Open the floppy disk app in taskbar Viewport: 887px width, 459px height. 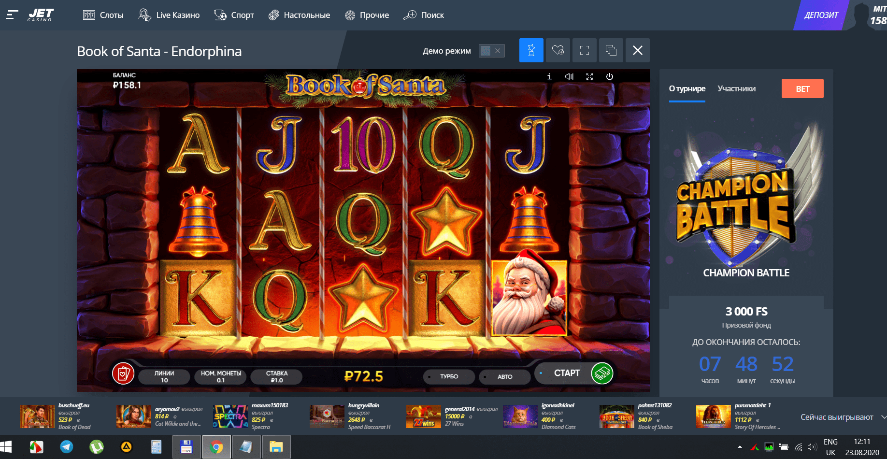pyautogui.click(x=186, y=447)
